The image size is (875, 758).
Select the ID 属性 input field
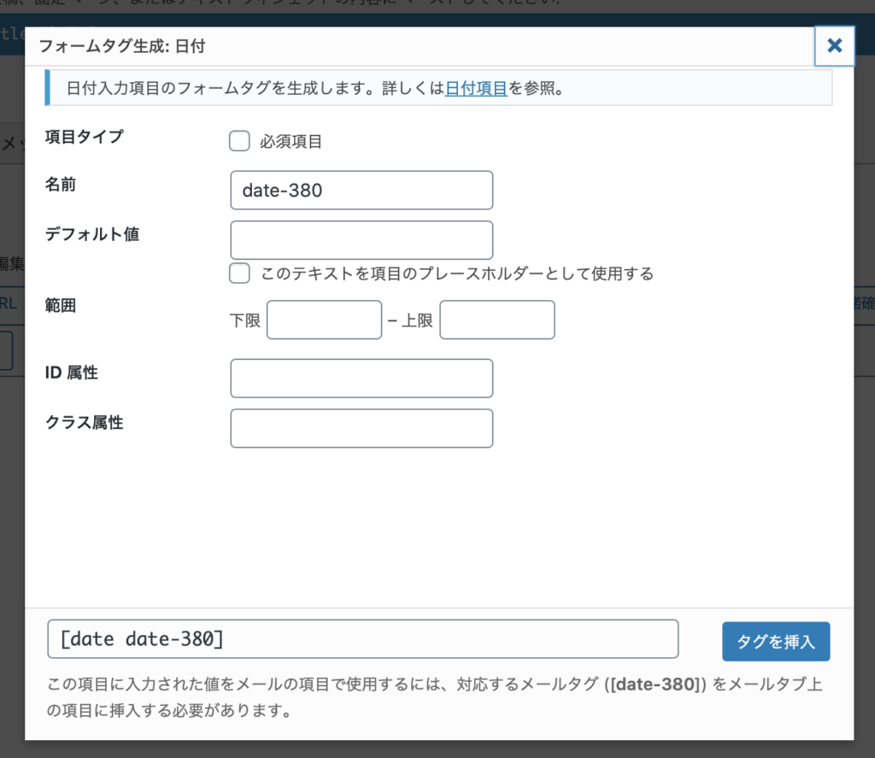click(361, 378)
